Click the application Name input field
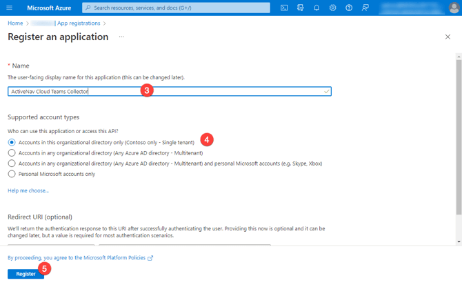Viewport: 462px width, 287px height. pyautogui.click(x=170, y=91)
